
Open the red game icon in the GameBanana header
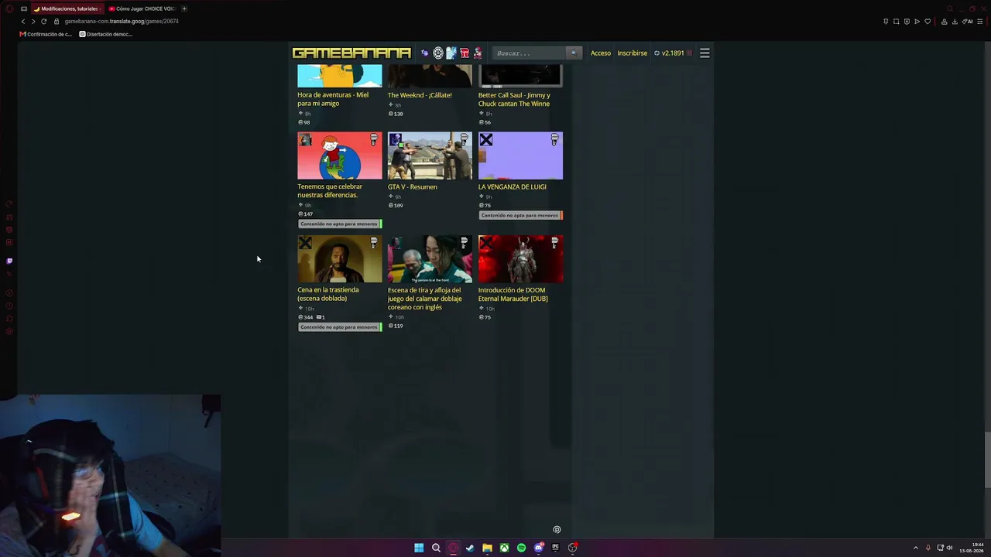click(465, 53)
